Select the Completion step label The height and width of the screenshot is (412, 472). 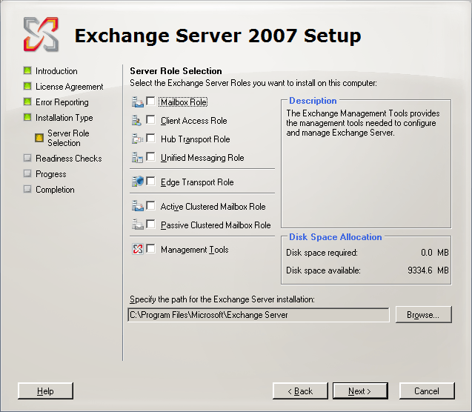click(x=55, y=190)
